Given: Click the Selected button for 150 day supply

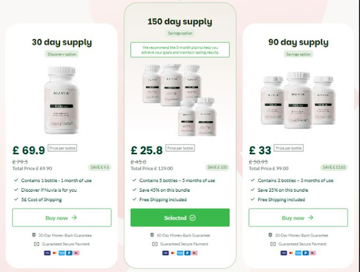Looking at the screenshot, I should coord(180,217).
